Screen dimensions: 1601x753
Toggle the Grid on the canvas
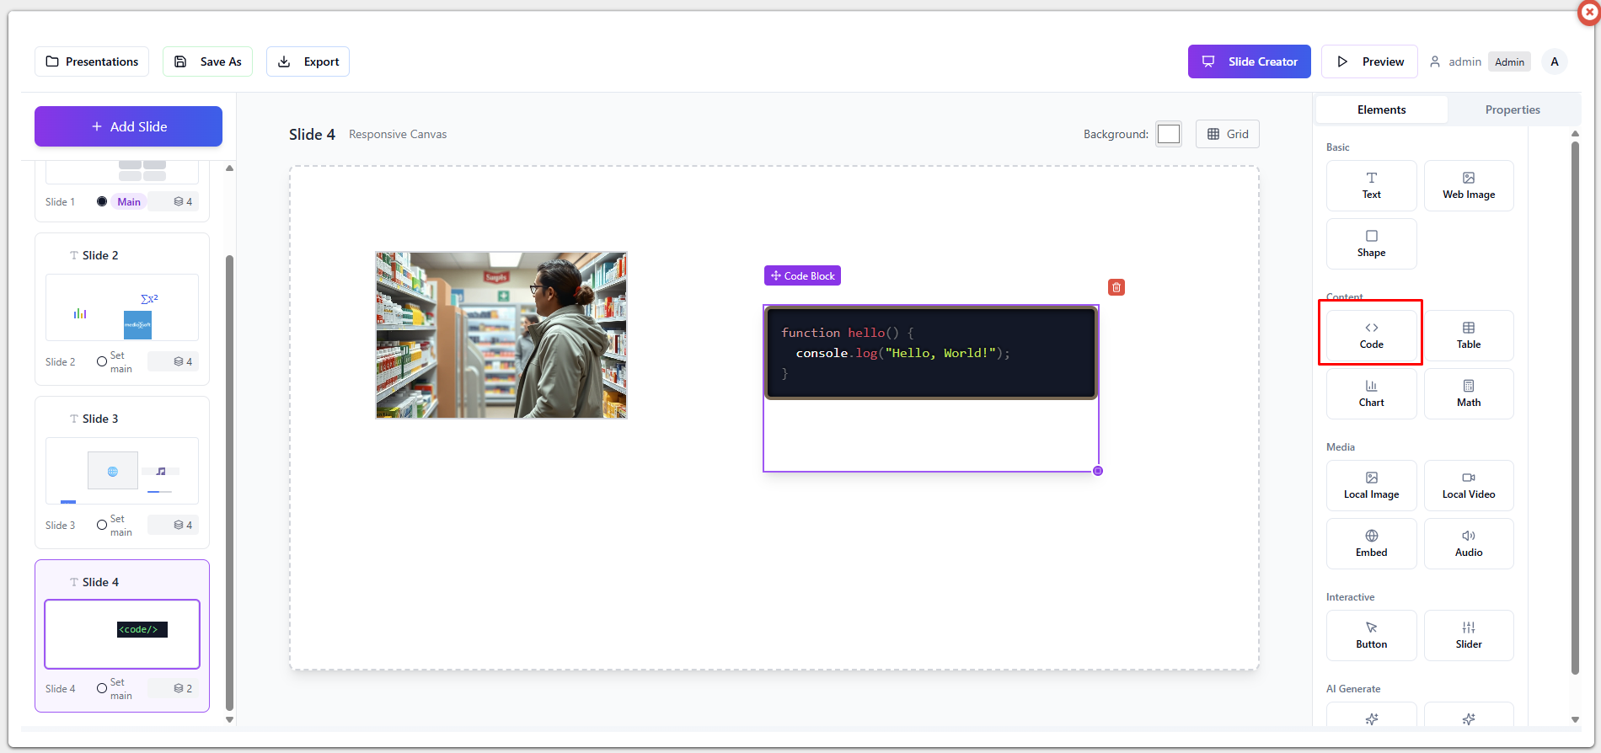pyautogui.click(x=1227, y=134)
